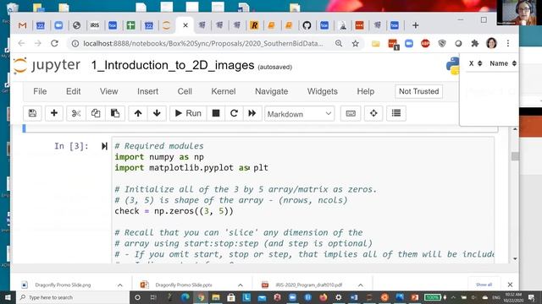The height and width of the screenshot is (304, 542).
Task: Close the downloads bar
Action: (x=510, y=285)
